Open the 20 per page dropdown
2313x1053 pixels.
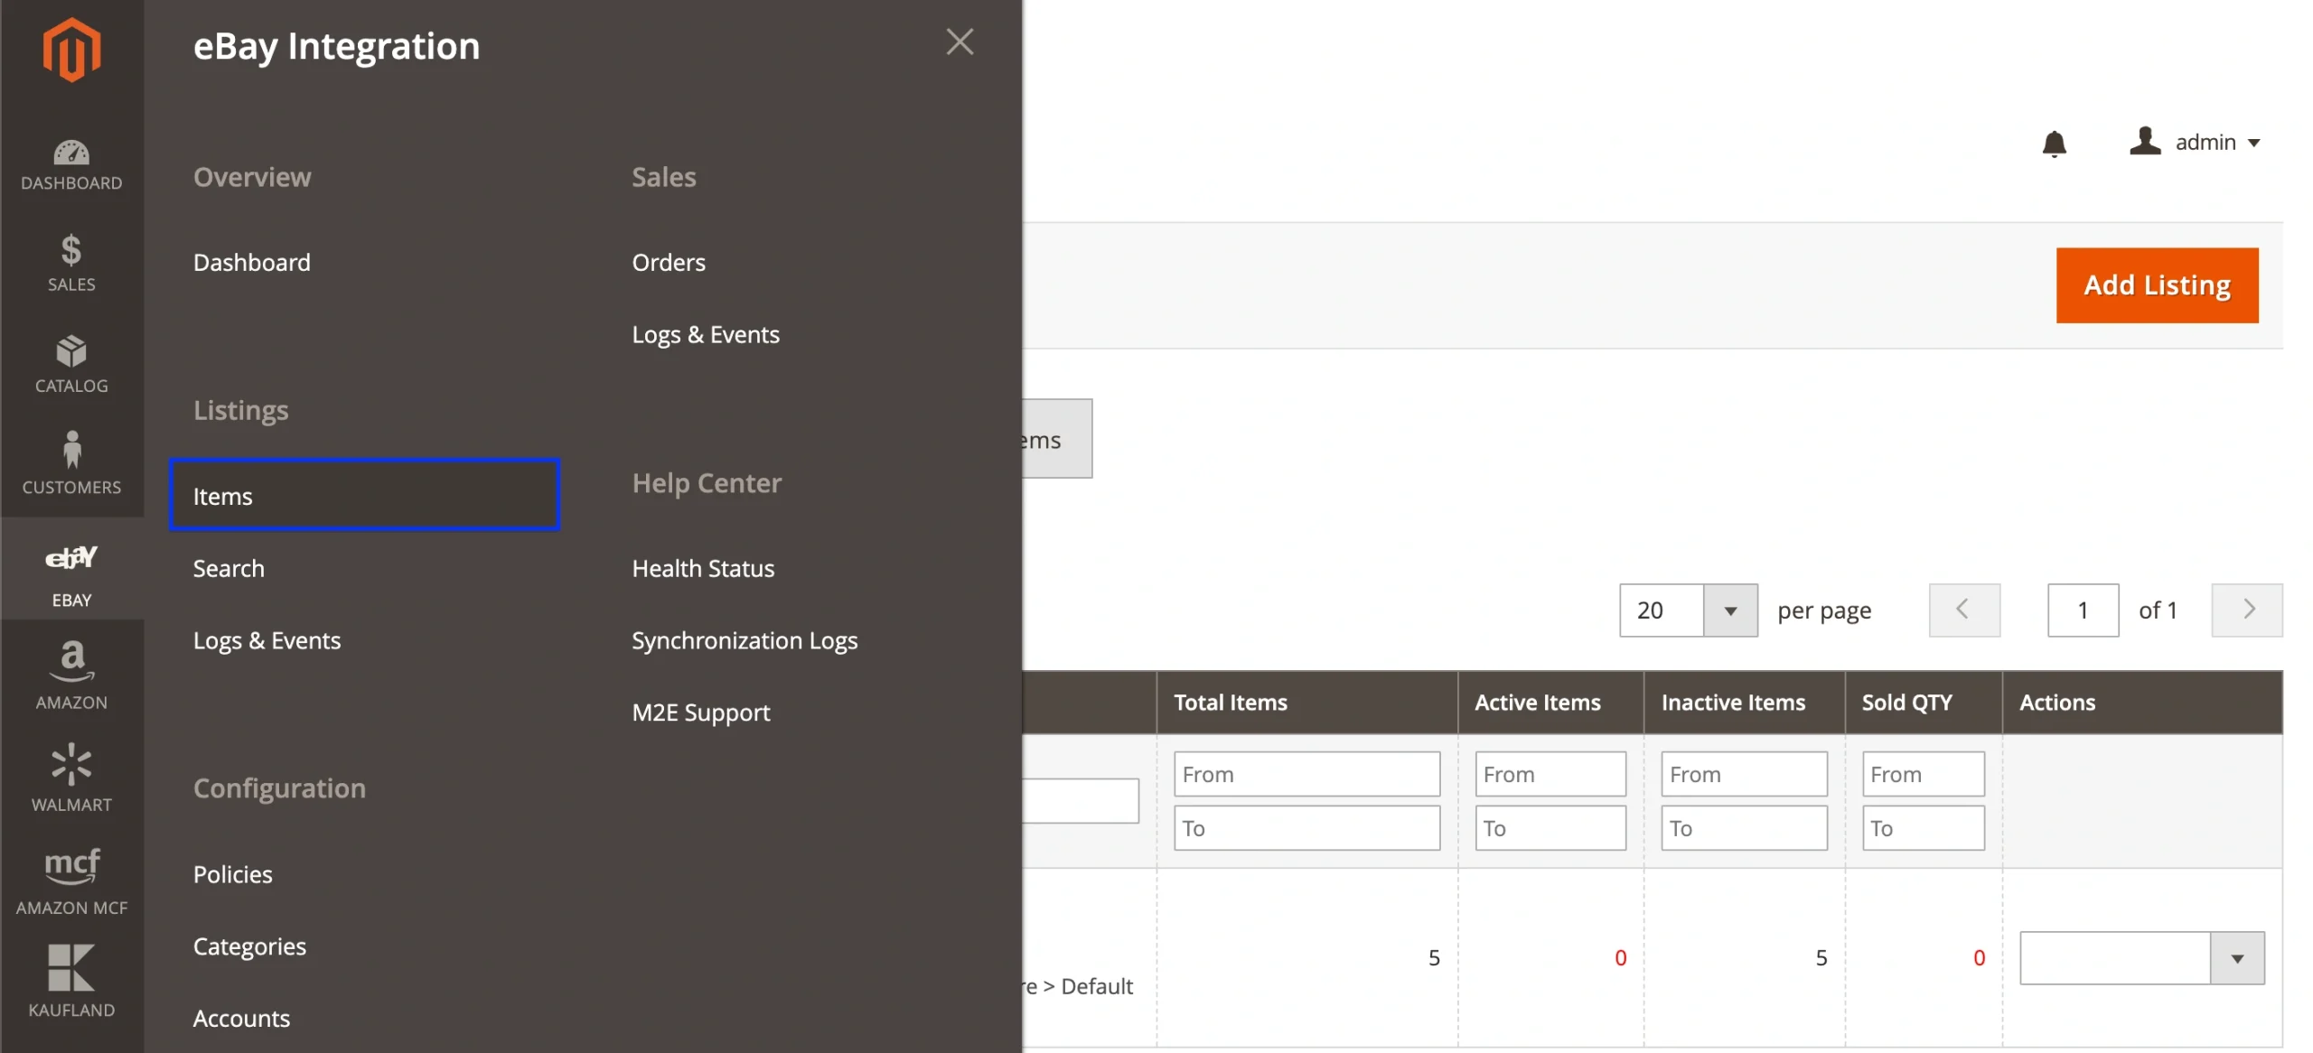coord(1729,610)
